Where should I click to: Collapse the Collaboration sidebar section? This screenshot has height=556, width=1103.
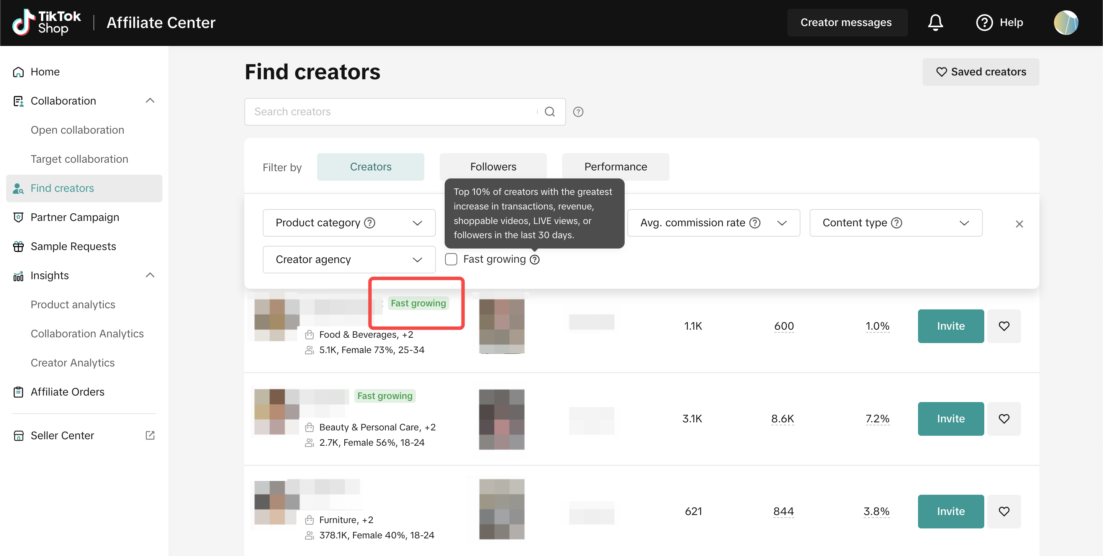[x=150, y=101]
